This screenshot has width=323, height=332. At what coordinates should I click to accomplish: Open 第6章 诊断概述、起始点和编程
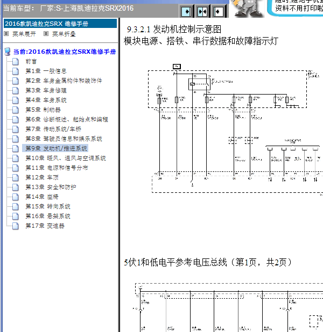[x=67, y=119]
